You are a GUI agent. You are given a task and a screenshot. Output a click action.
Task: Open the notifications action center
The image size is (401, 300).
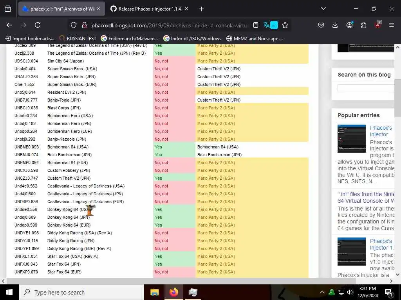[x=389, y=293]
